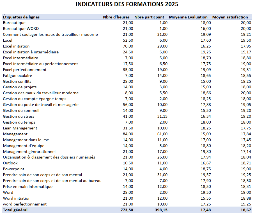Click the 'Fatigue oculaire' row label
The height and width of the screenshot is (215, 255).
[17, 75]
